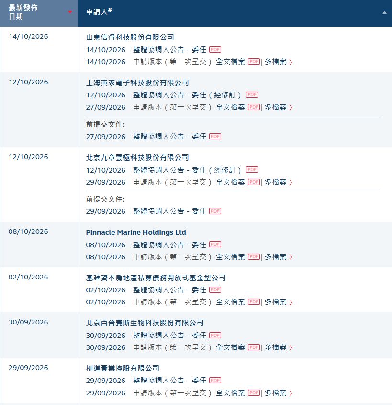Image resolution: width=392 pixels, height=405 pixels.
Task: Select applicant name 北京百普賽斯生物科技股份有限公司
Action: [x=145, y=323]
